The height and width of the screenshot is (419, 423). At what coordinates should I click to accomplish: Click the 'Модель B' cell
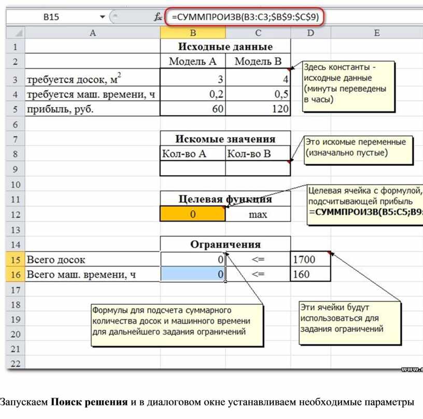(258, 61)
